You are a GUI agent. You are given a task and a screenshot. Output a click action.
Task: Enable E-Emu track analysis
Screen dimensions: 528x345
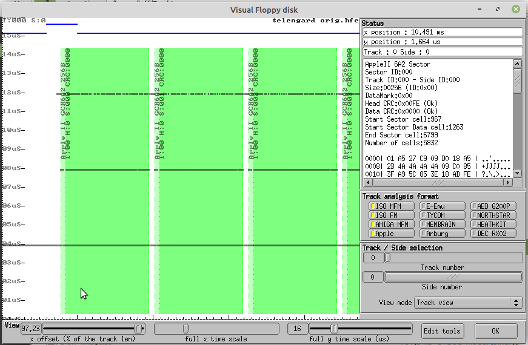coord(442,206)
